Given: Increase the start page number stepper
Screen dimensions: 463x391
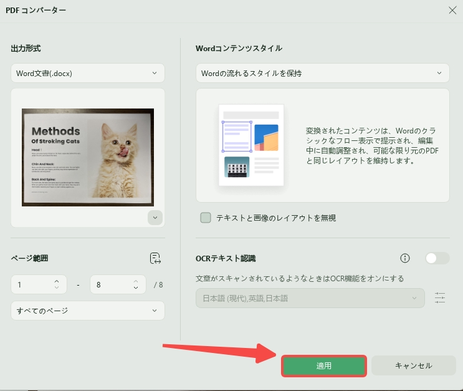Looking at the screenshot, I should point(57,281).
